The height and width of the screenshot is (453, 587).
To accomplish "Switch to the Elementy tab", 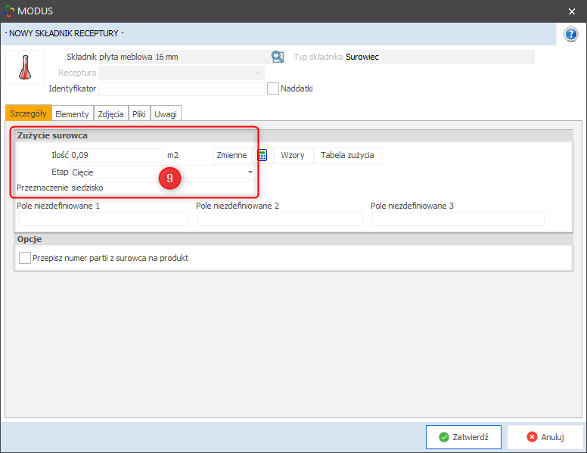I will (x=72, y=113).
